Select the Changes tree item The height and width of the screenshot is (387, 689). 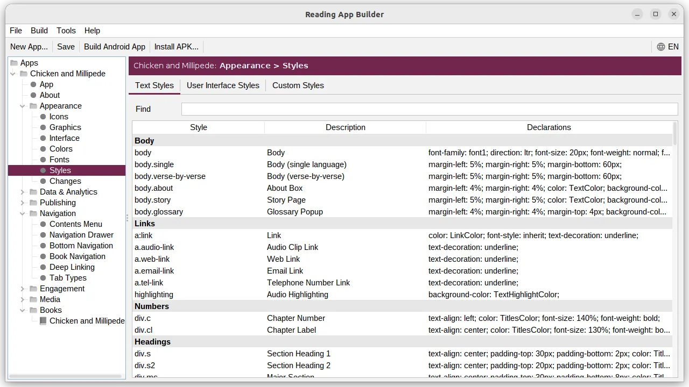pos(65,181)
